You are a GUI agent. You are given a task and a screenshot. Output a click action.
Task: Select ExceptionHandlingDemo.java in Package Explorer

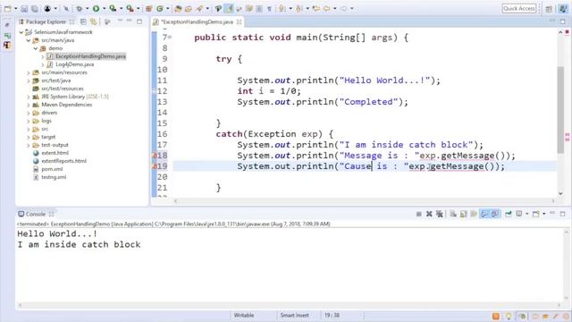[90, 56]
